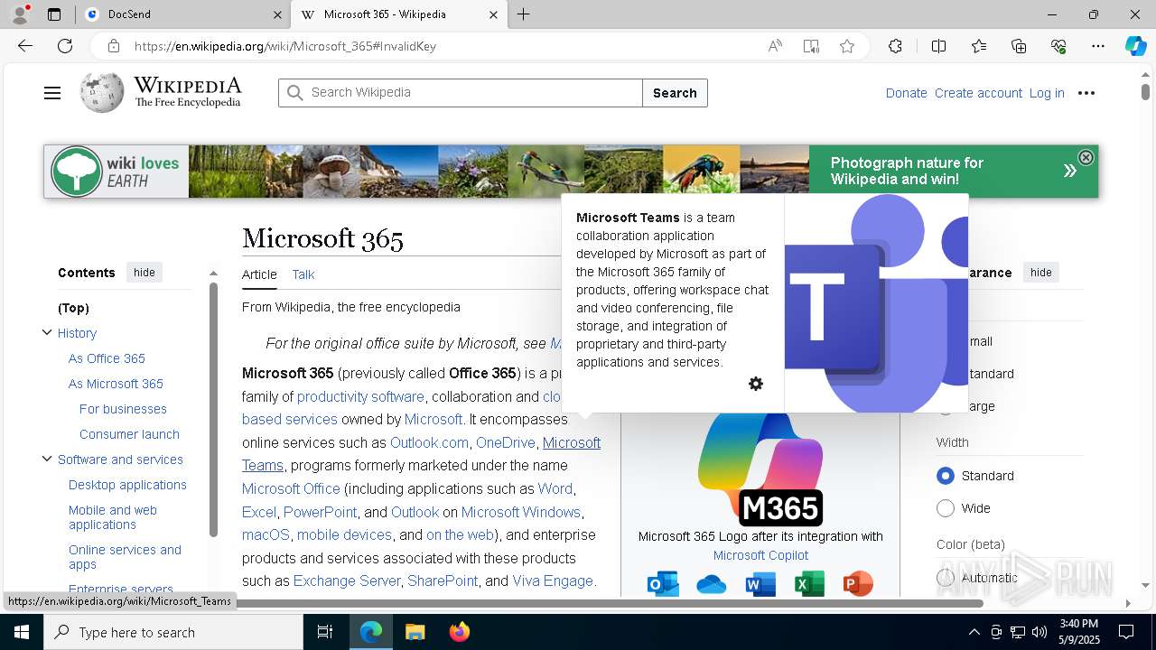Click the banner double-arrow icon
The width and height of the screenshot is (1156, 650).
pyautogui.click(x=1069, y=171)
